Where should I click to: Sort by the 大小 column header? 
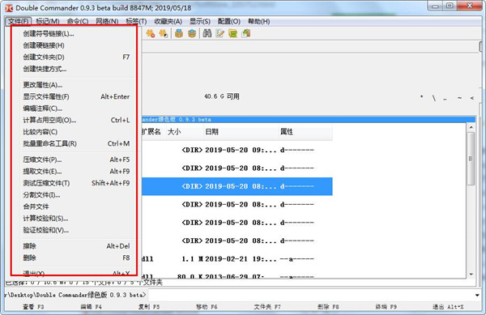[185, 132]
